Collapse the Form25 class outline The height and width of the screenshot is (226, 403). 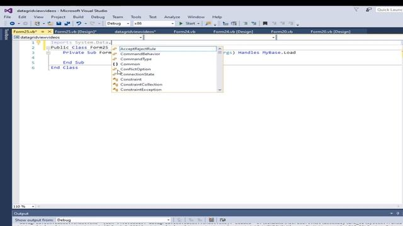[x=48, y=48]
